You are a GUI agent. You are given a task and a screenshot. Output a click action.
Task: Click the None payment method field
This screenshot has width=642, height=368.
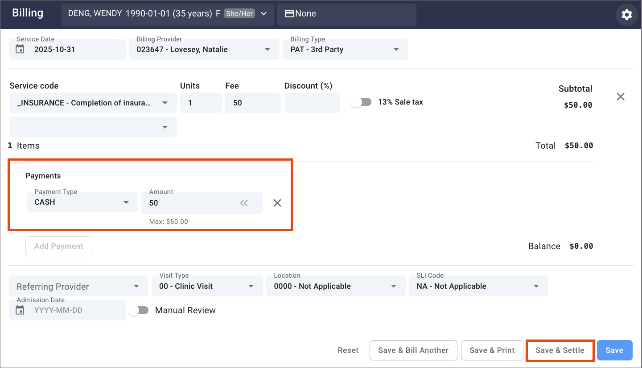347,14
